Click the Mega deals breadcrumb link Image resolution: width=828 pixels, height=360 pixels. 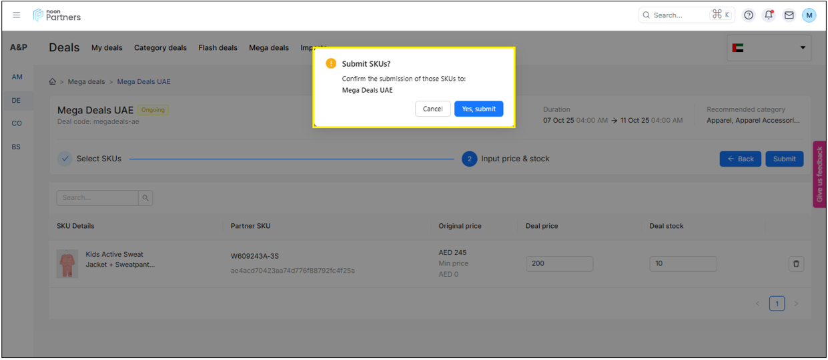(86, 82)
